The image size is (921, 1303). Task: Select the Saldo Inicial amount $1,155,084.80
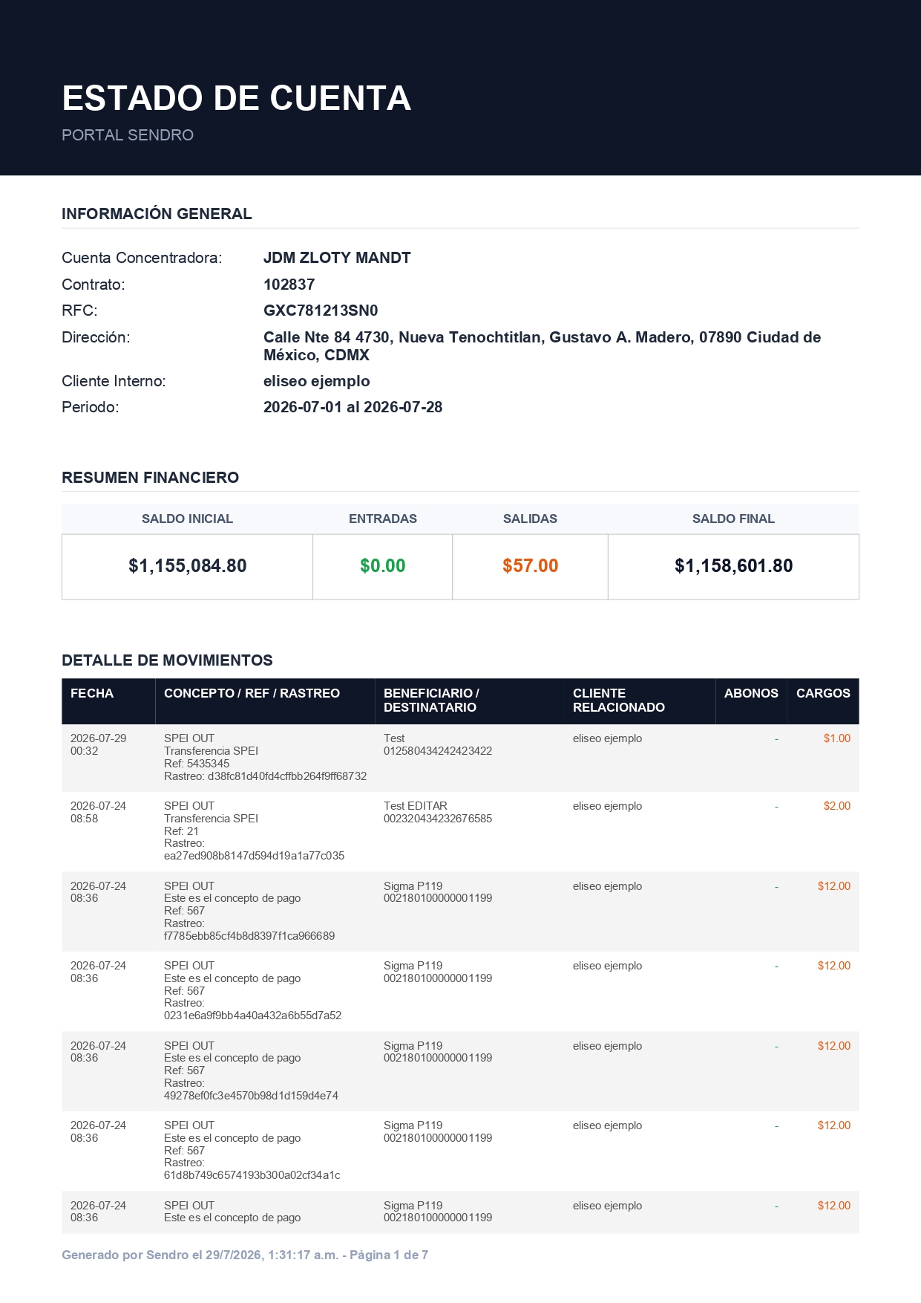188,566
